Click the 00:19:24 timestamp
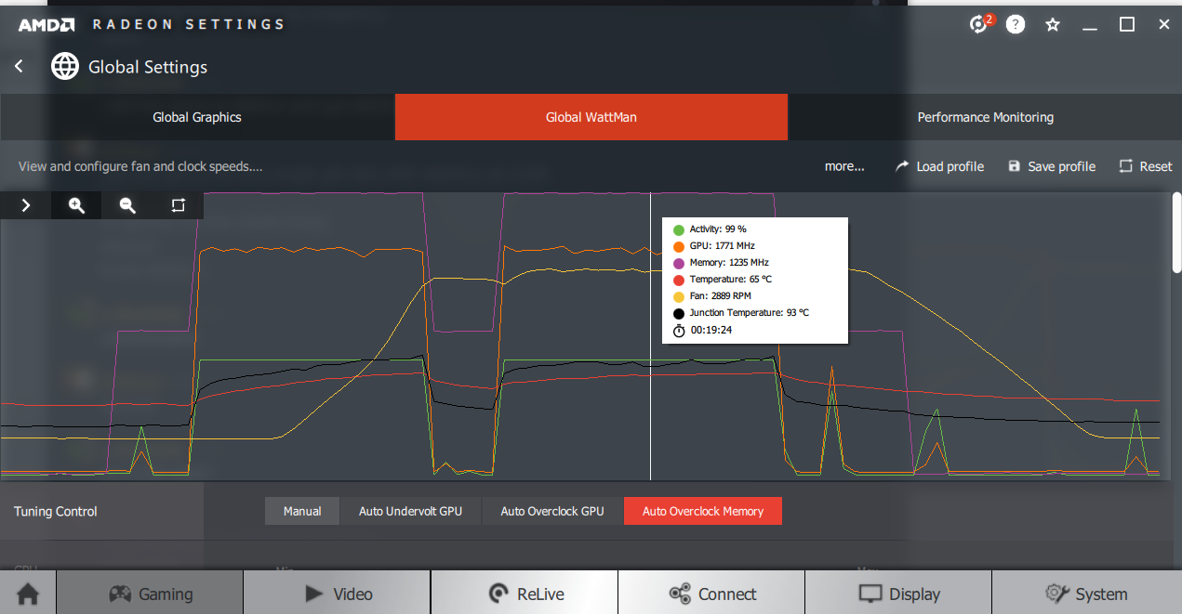Image resolution: width=1182 pixels, height=614 pixels. point(711,330)
